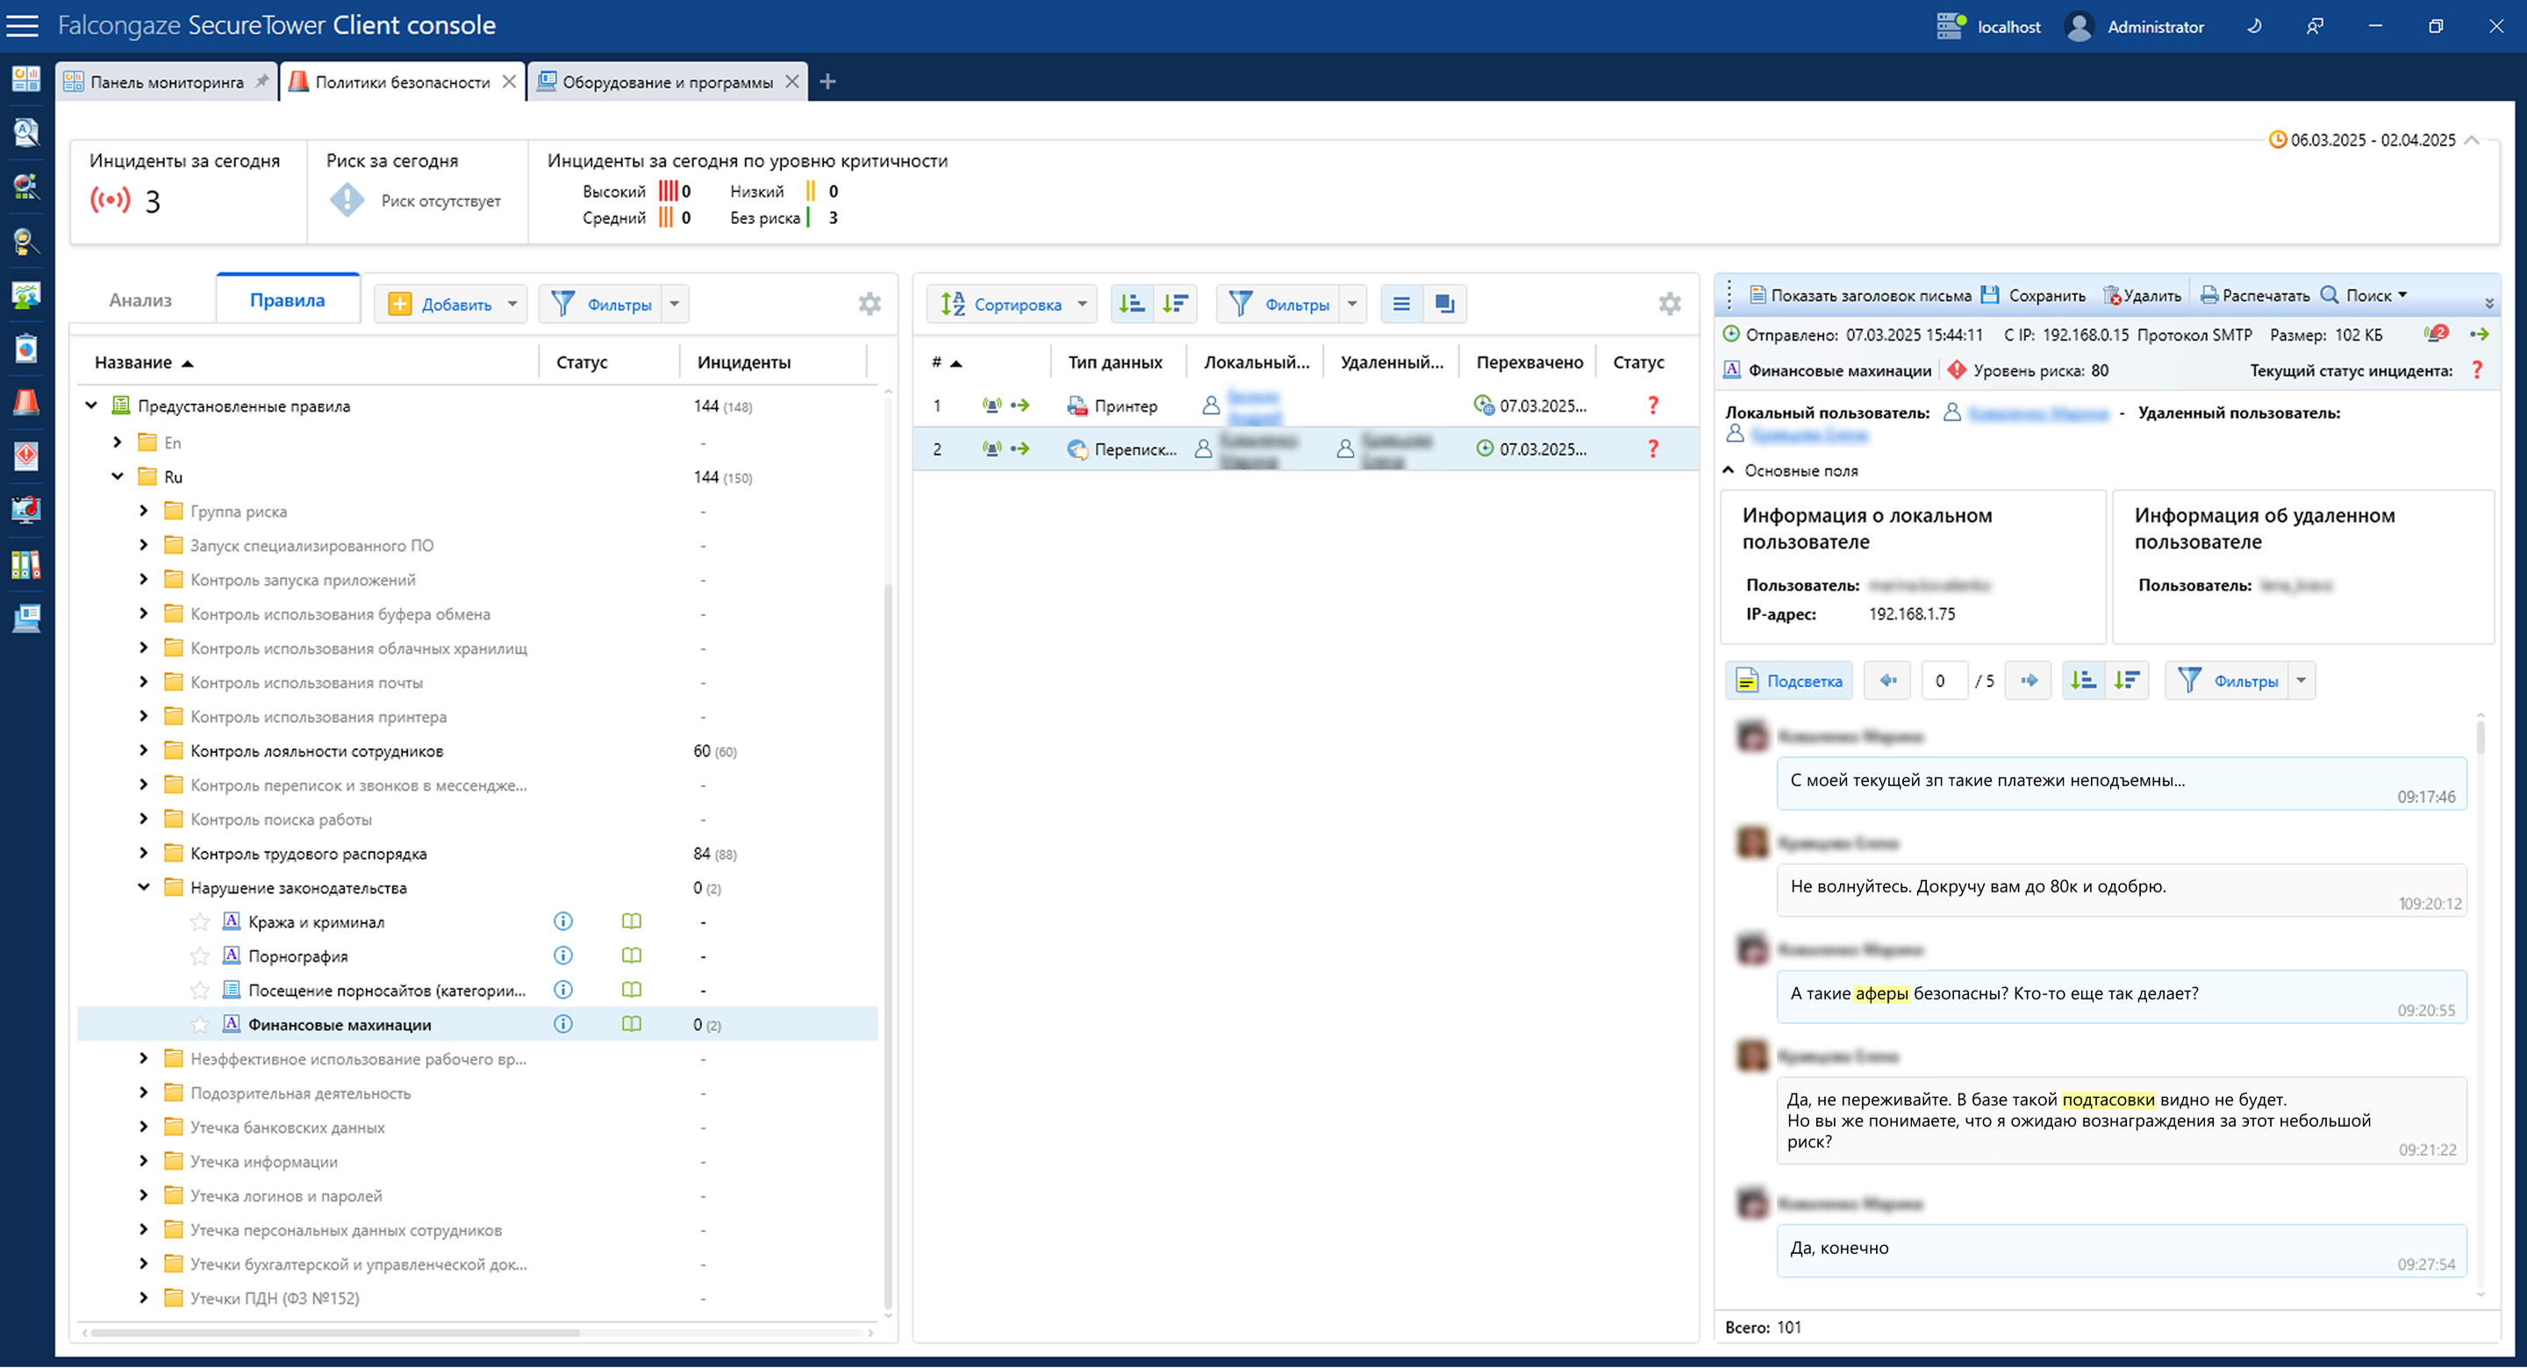
Task: Open rules Фильтры dropdown arrow
Action: [x=675, y=304]
